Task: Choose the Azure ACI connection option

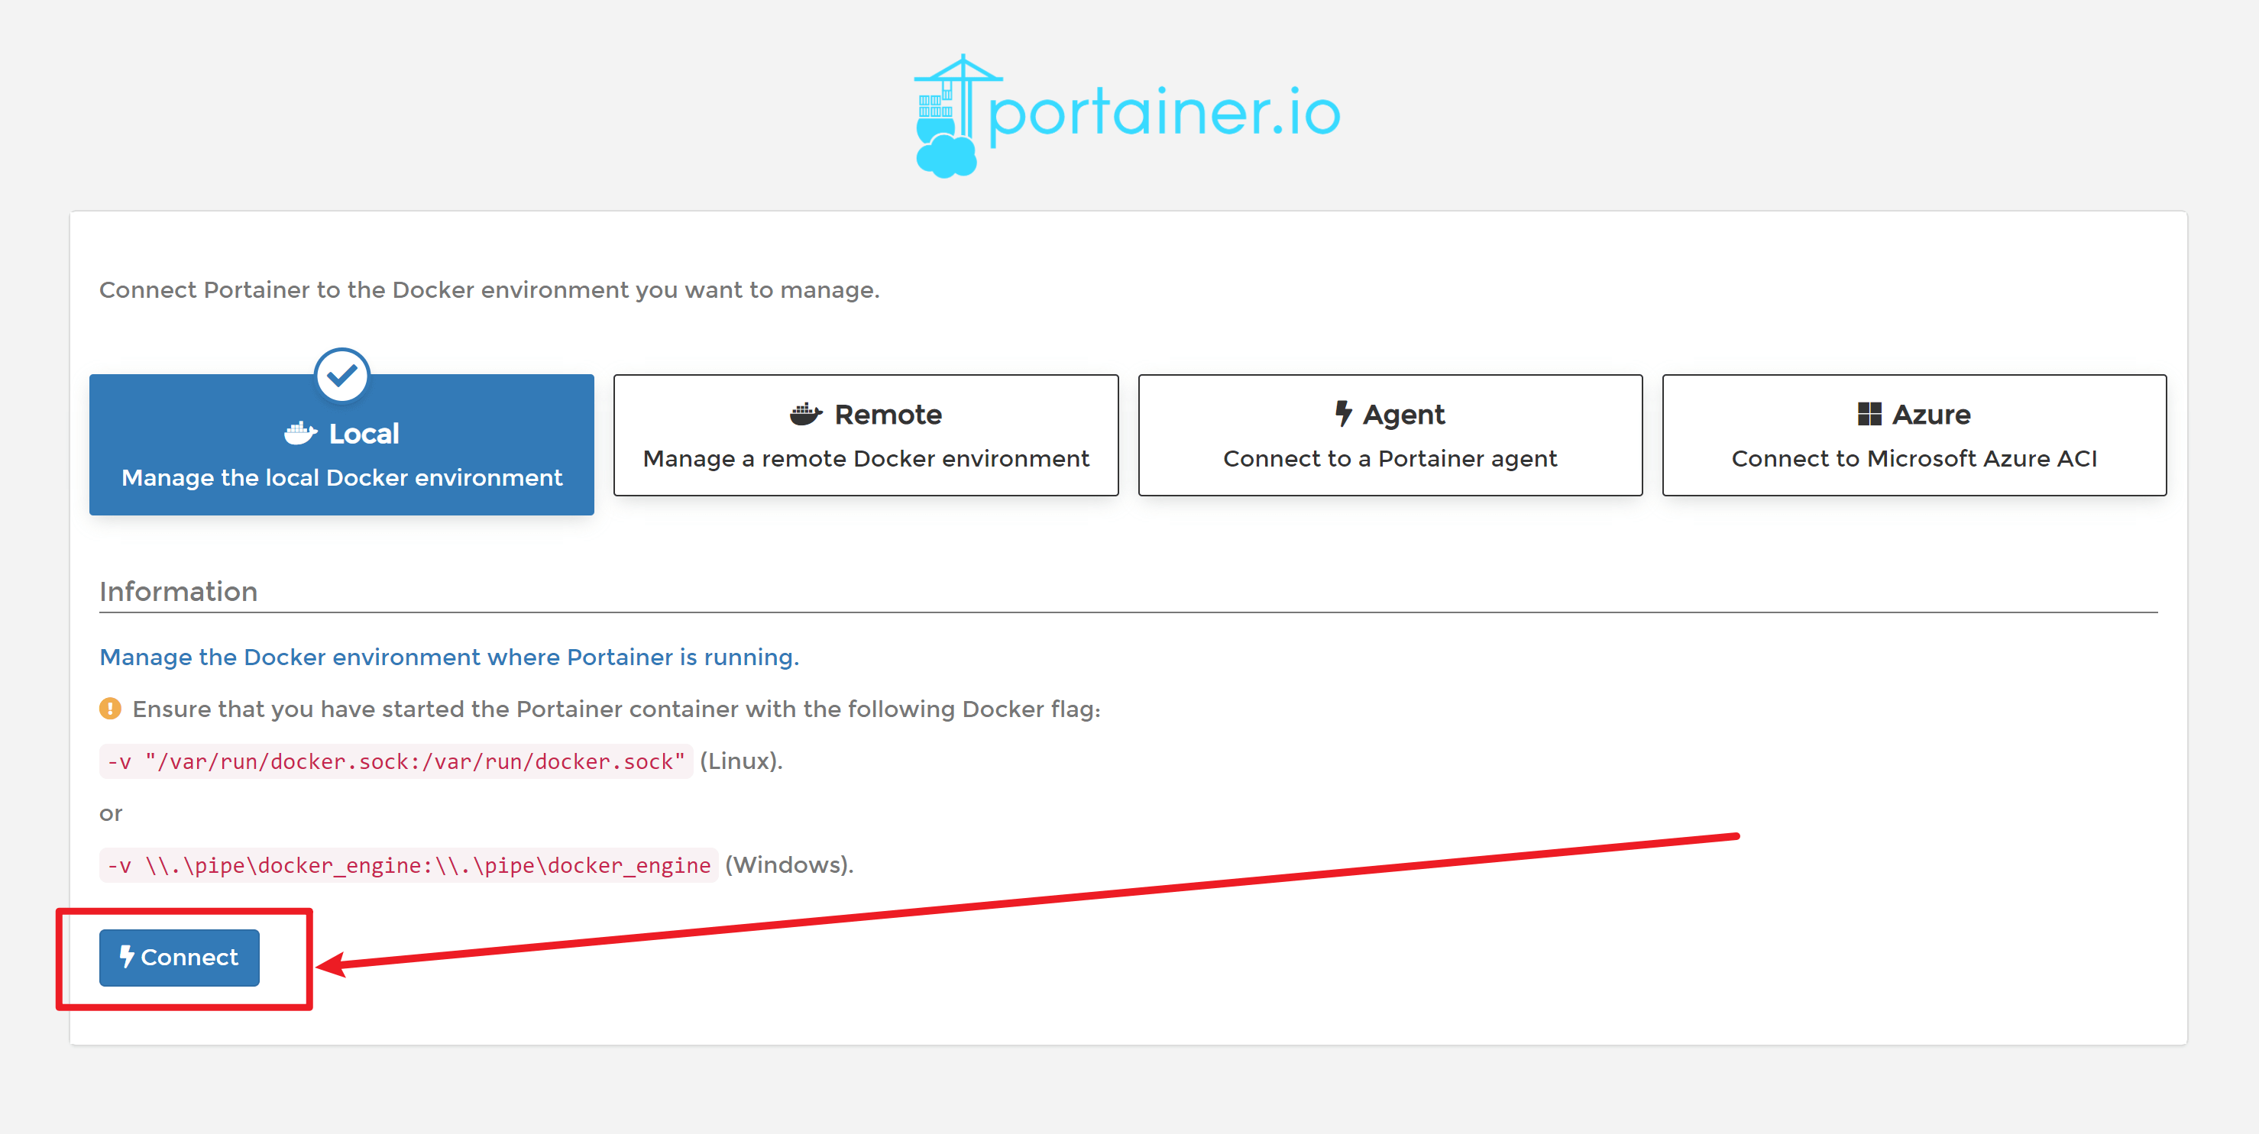Action: (x=1914, y=435)
